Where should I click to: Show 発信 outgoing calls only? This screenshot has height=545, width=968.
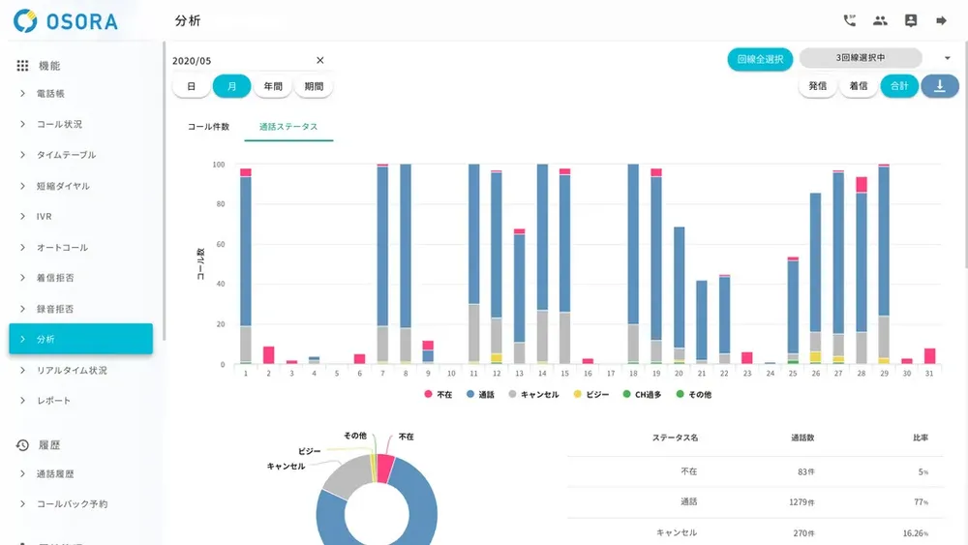(x=817, y=86)
